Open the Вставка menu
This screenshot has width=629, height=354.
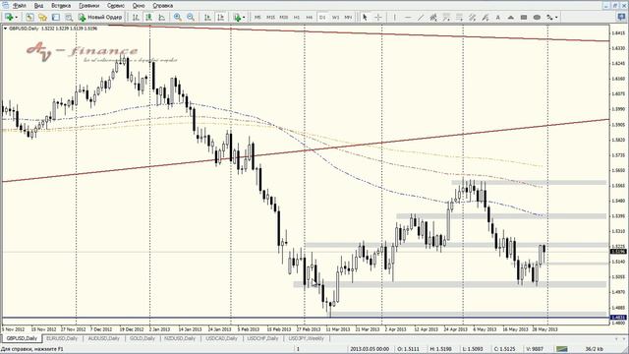61,6
